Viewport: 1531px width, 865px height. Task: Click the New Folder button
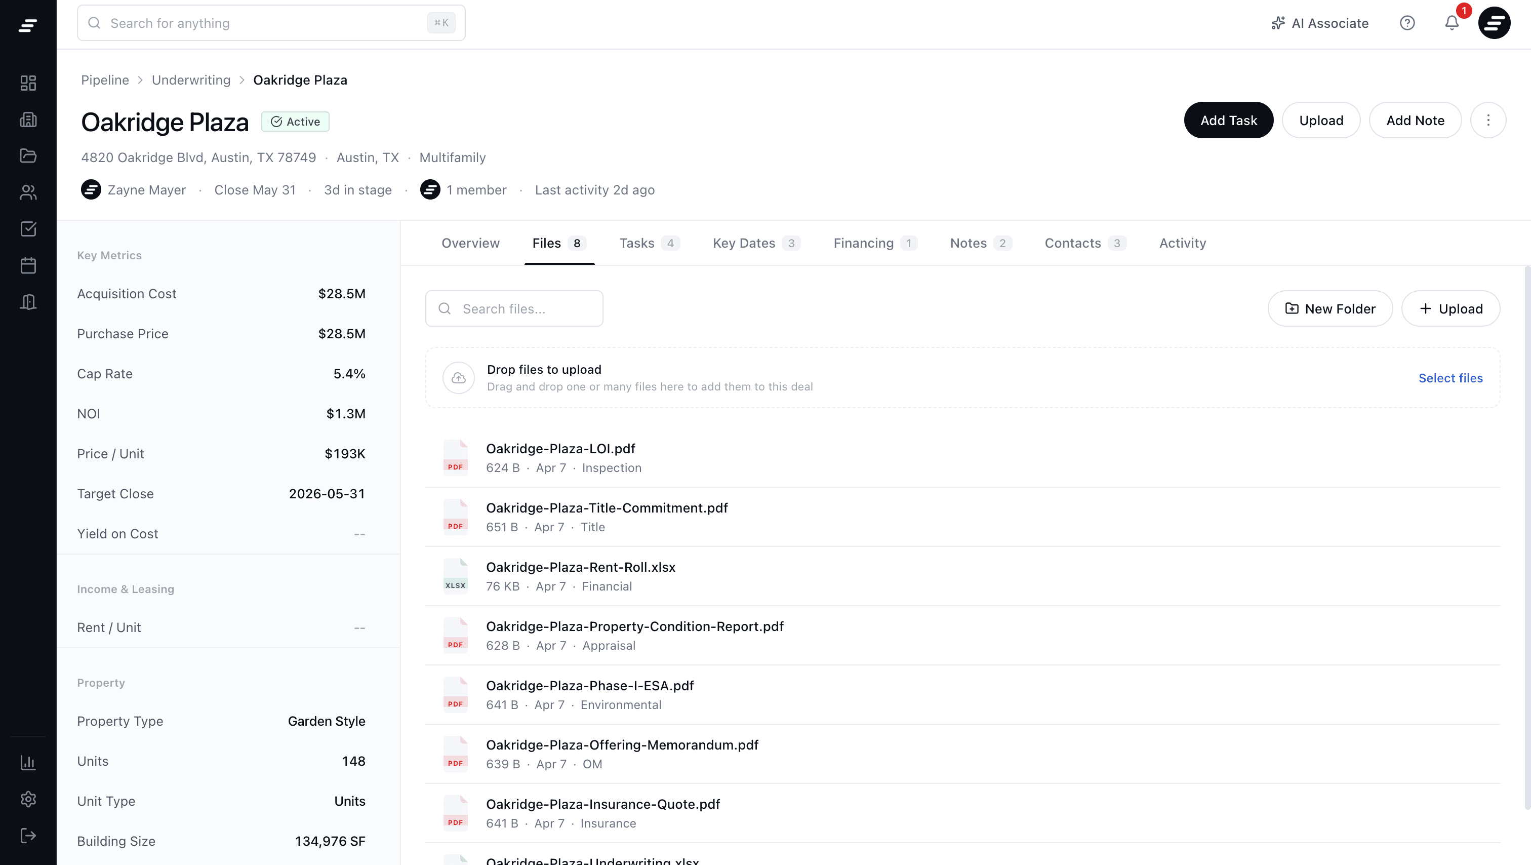[x=1330, y=308]
